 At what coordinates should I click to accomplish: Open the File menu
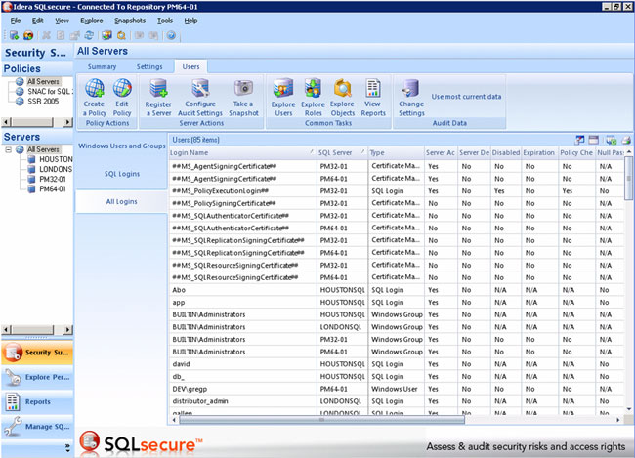tap(16, 21)
